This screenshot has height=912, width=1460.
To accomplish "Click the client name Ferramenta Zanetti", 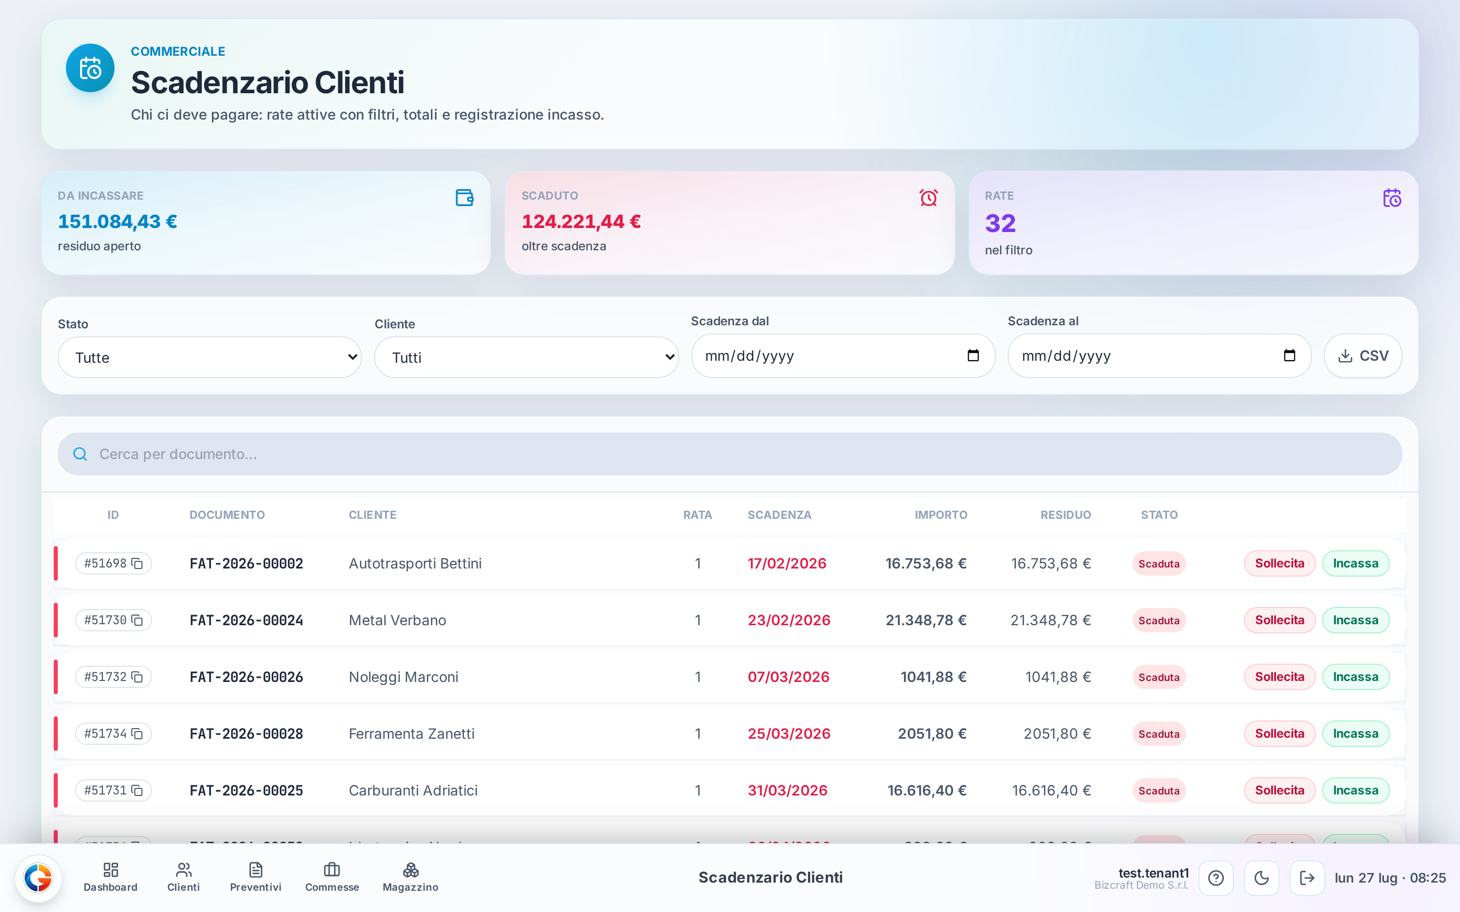I will (x=412, y=734).
